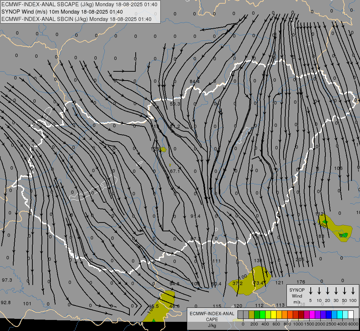360x331 pixels.
Task: Click the 101 value in lower left
Action: [x=27, y=304]
